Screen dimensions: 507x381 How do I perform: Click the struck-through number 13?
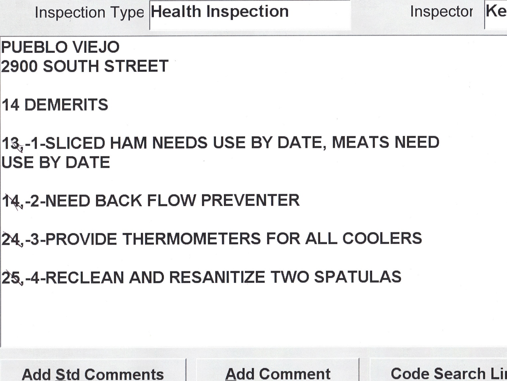[11, 144]
